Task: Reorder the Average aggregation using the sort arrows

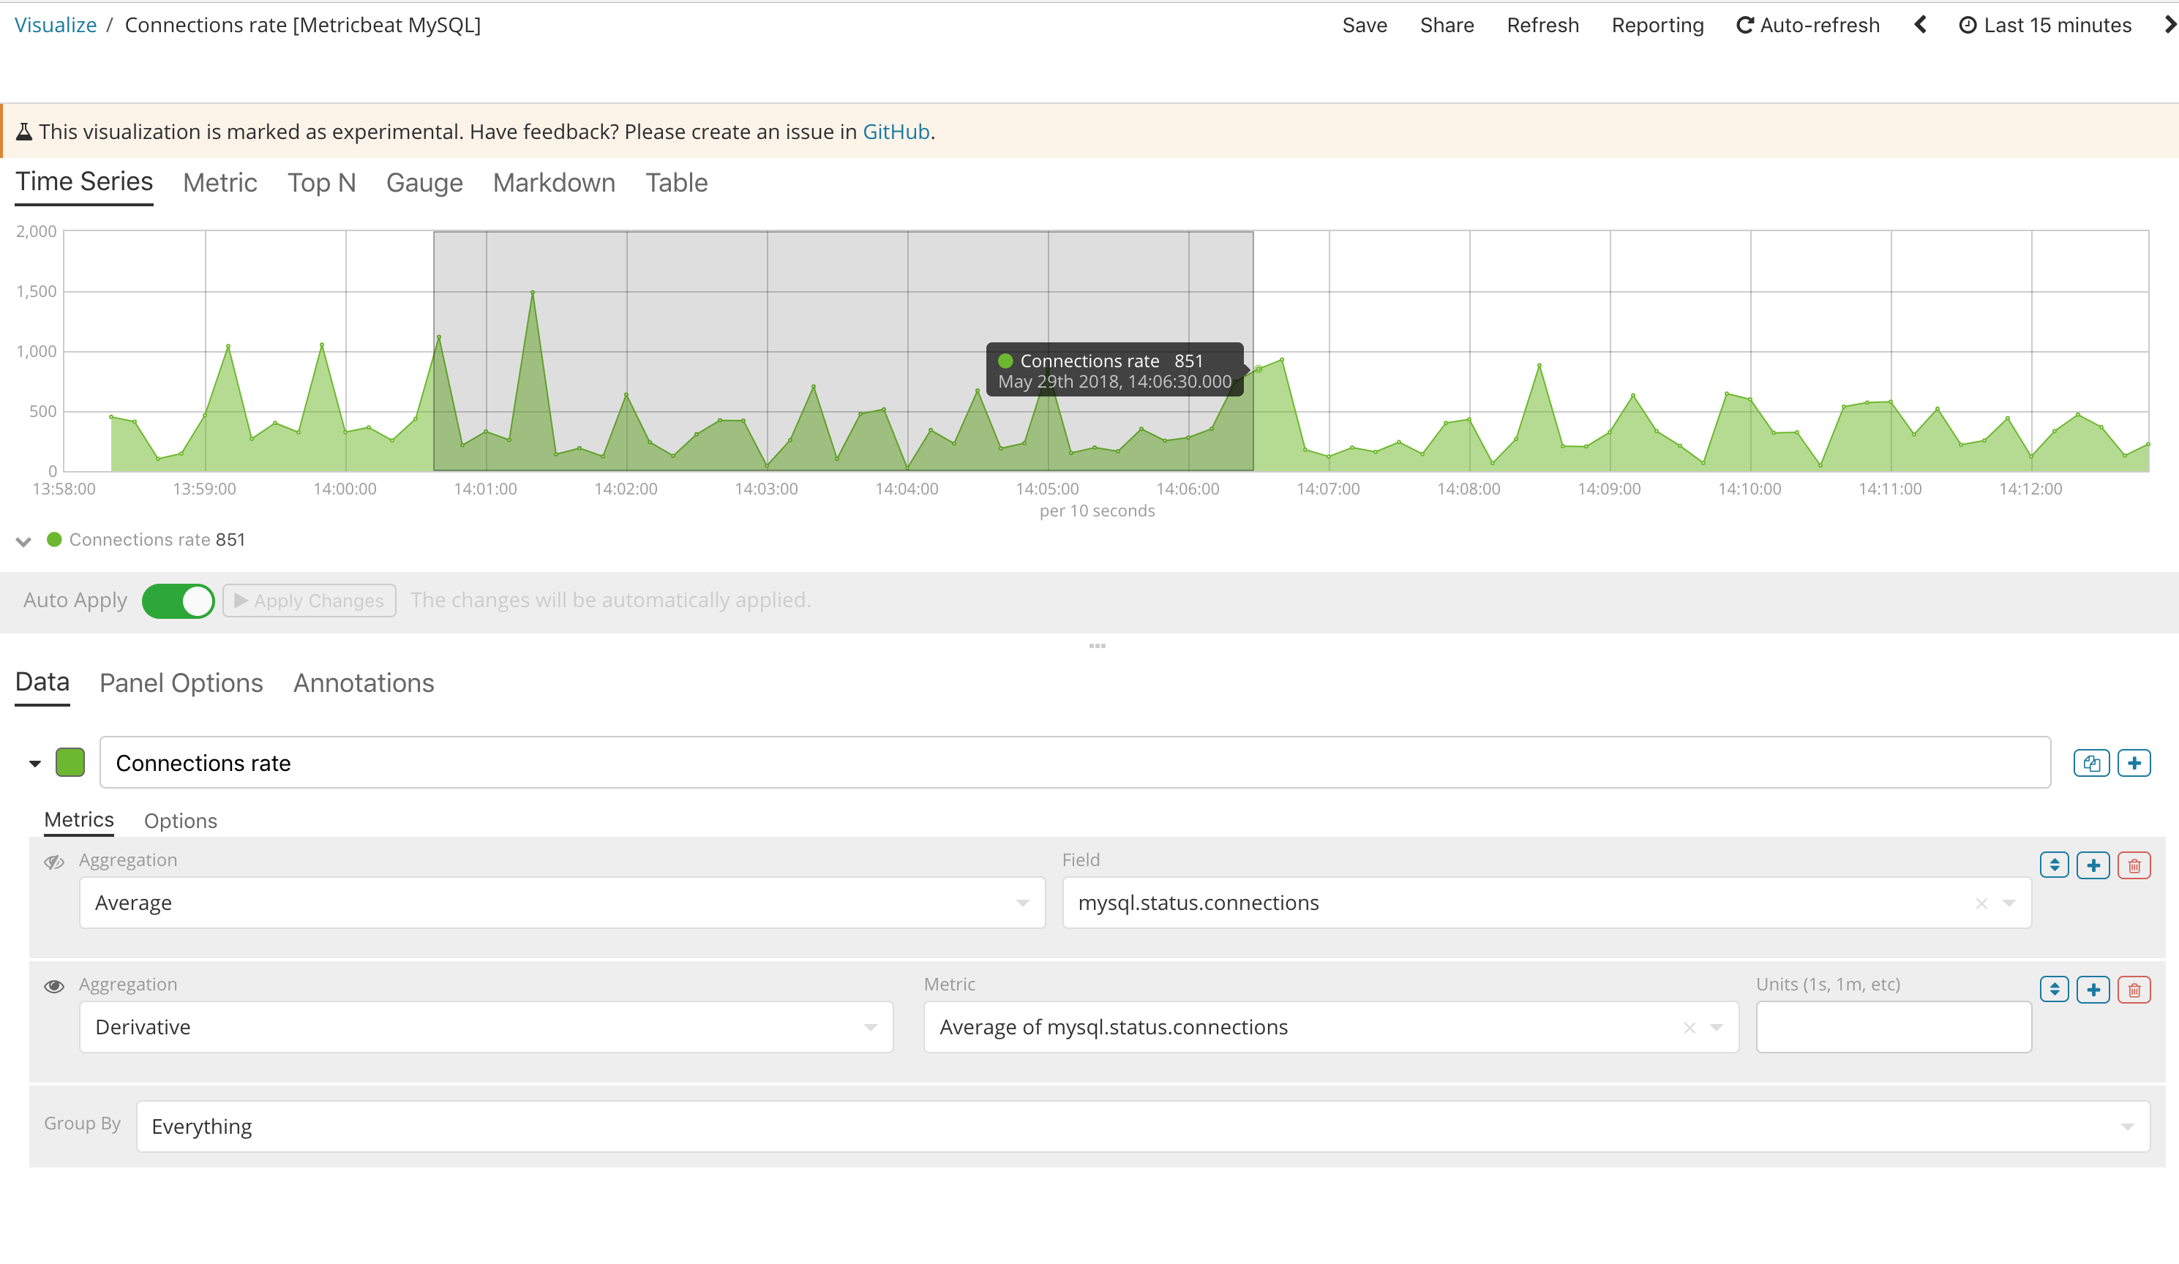Action: click(x=2054, y=865)
